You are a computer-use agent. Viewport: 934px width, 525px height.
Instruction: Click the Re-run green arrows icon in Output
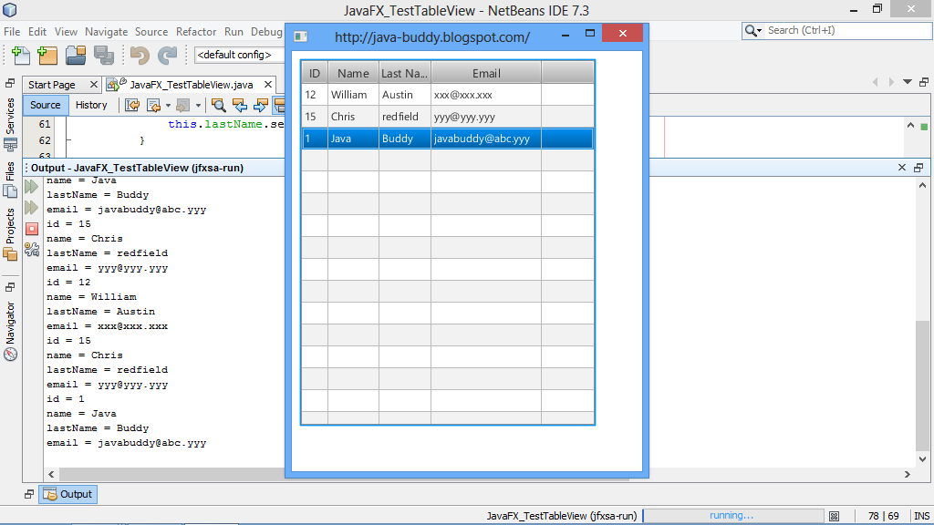pos(32,187)
